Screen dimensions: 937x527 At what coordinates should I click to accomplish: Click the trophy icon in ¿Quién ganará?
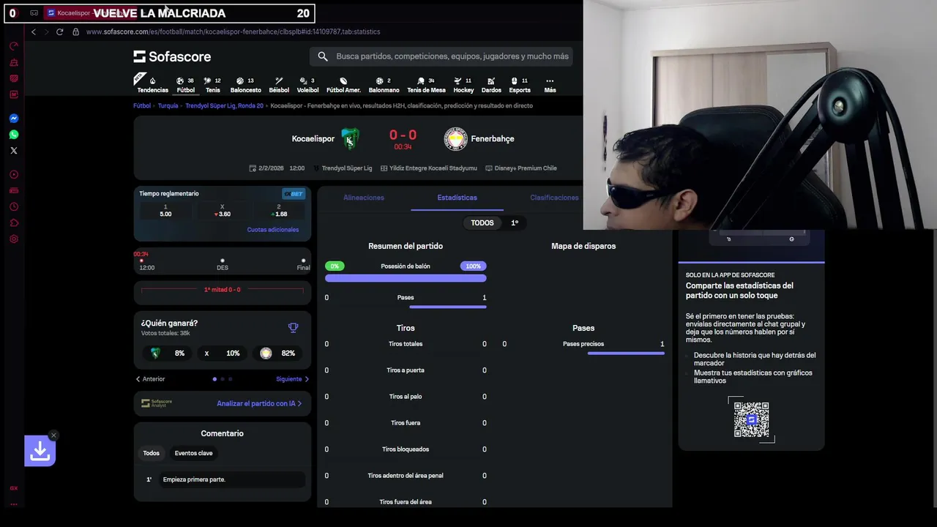point(293,327)
